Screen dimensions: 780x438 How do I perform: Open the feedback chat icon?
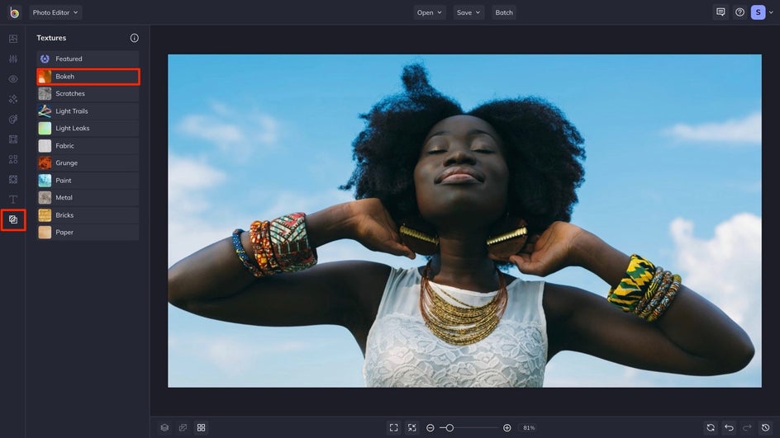click(x=721, y=12)
